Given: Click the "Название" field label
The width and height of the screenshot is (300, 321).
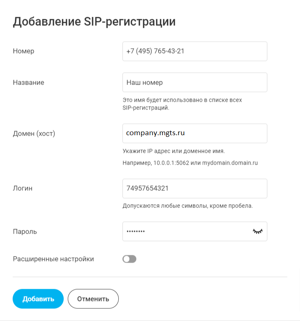Looking at the screenshot, I should [29, 82].
